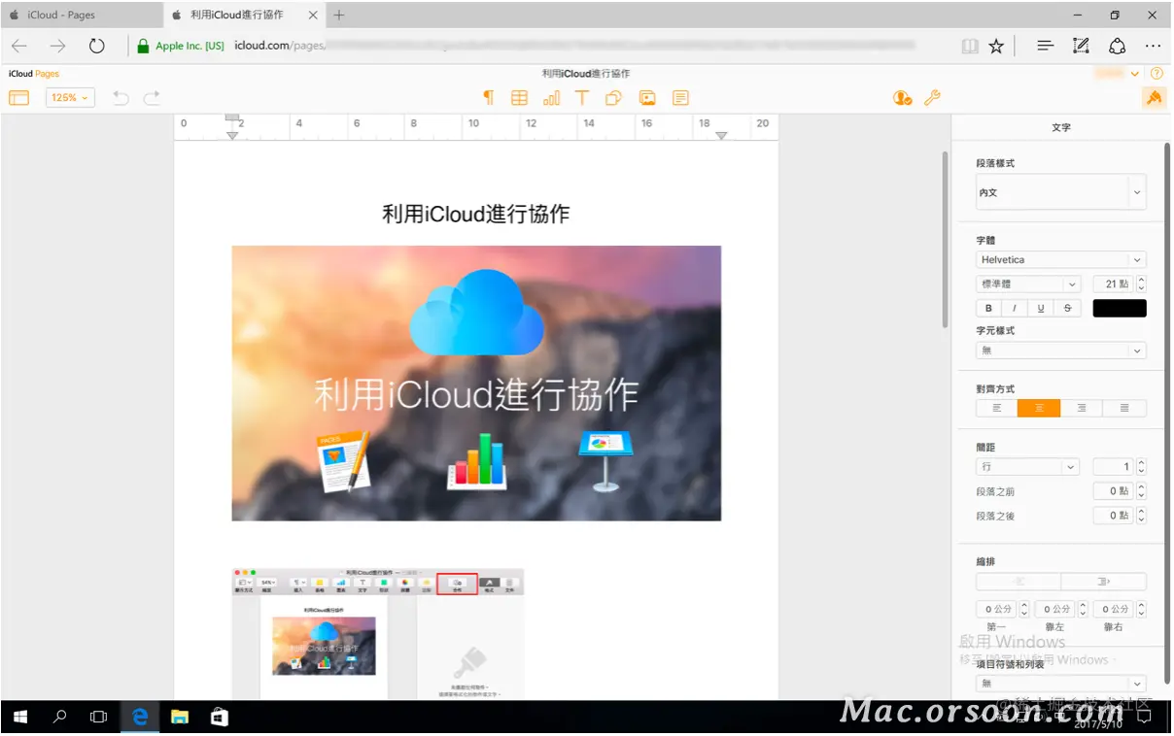Insert a table using the table icon
This screenshot has width=1174, height=736.
(520, 98)
